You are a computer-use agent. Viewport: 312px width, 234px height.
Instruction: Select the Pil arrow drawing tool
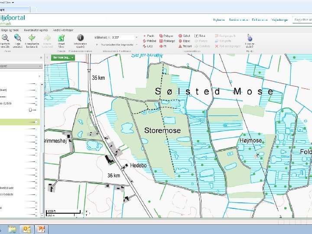point(163,46)
